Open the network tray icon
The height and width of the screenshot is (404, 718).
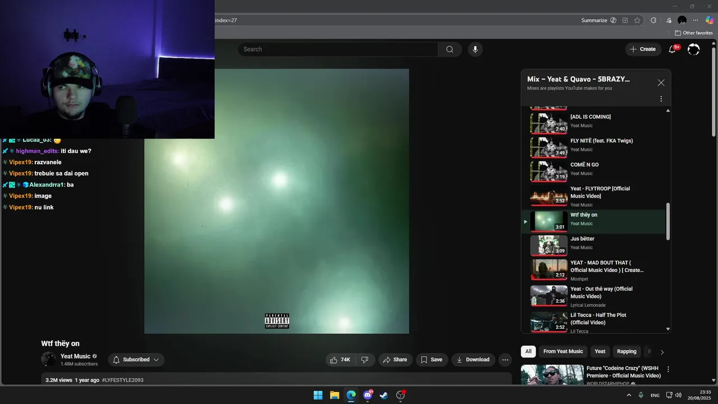point(669,395)
